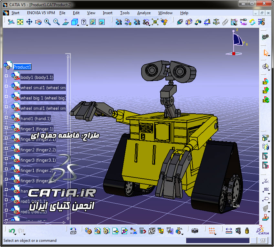Screen dimensions: 274x247
Task: Click the Measure Inertia weight icon
Action: [x=247, y=231]
